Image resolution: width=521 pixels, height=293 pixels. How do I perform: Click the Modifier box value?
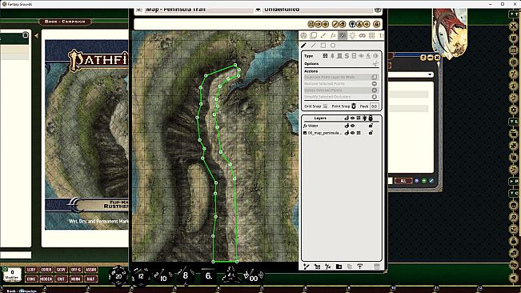pos(12,272)
